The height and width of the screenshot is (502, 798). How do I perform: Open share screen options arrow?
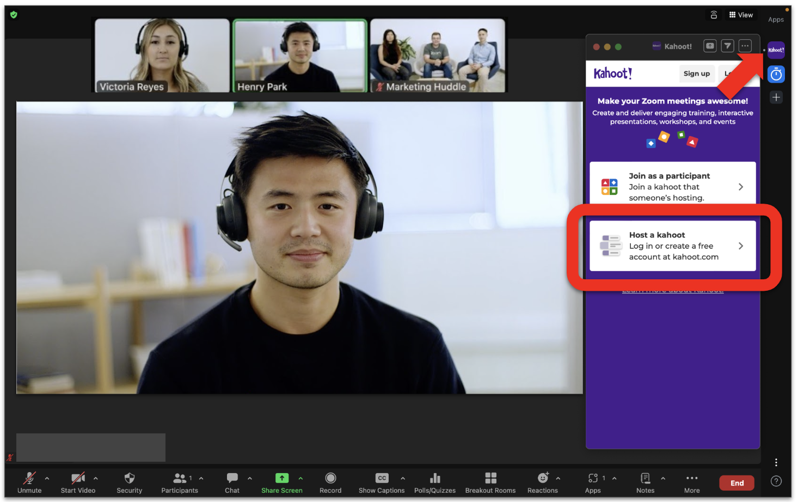click(300, 478)
